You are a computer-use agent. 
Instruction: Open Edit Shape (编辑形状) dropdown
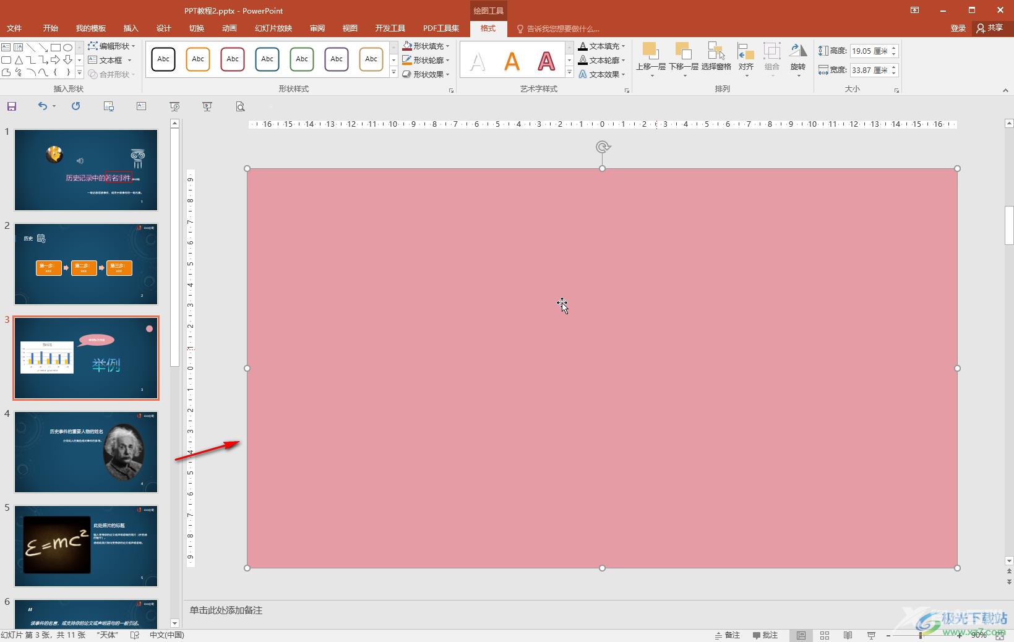111,46
